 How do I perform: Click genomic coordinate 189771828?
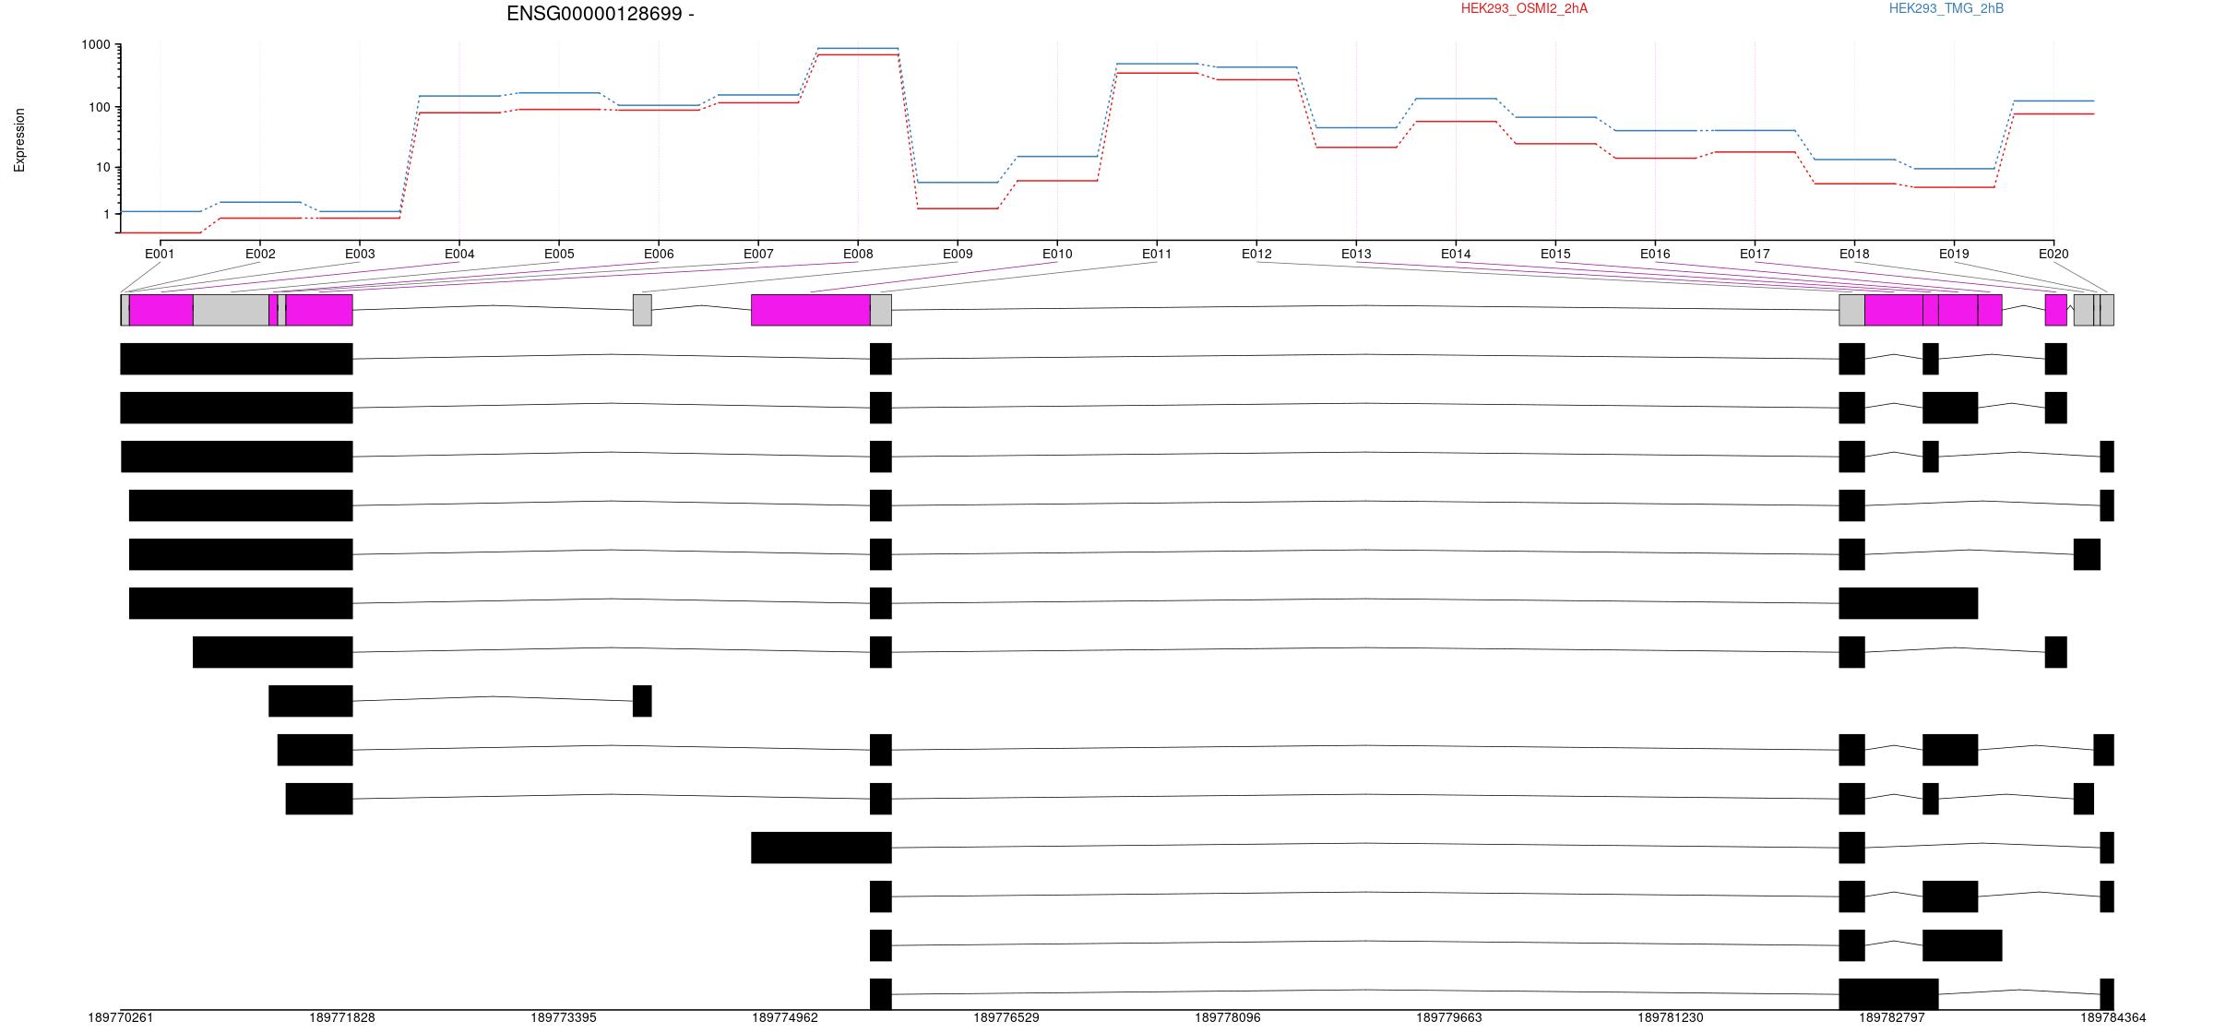point(342,1018)
